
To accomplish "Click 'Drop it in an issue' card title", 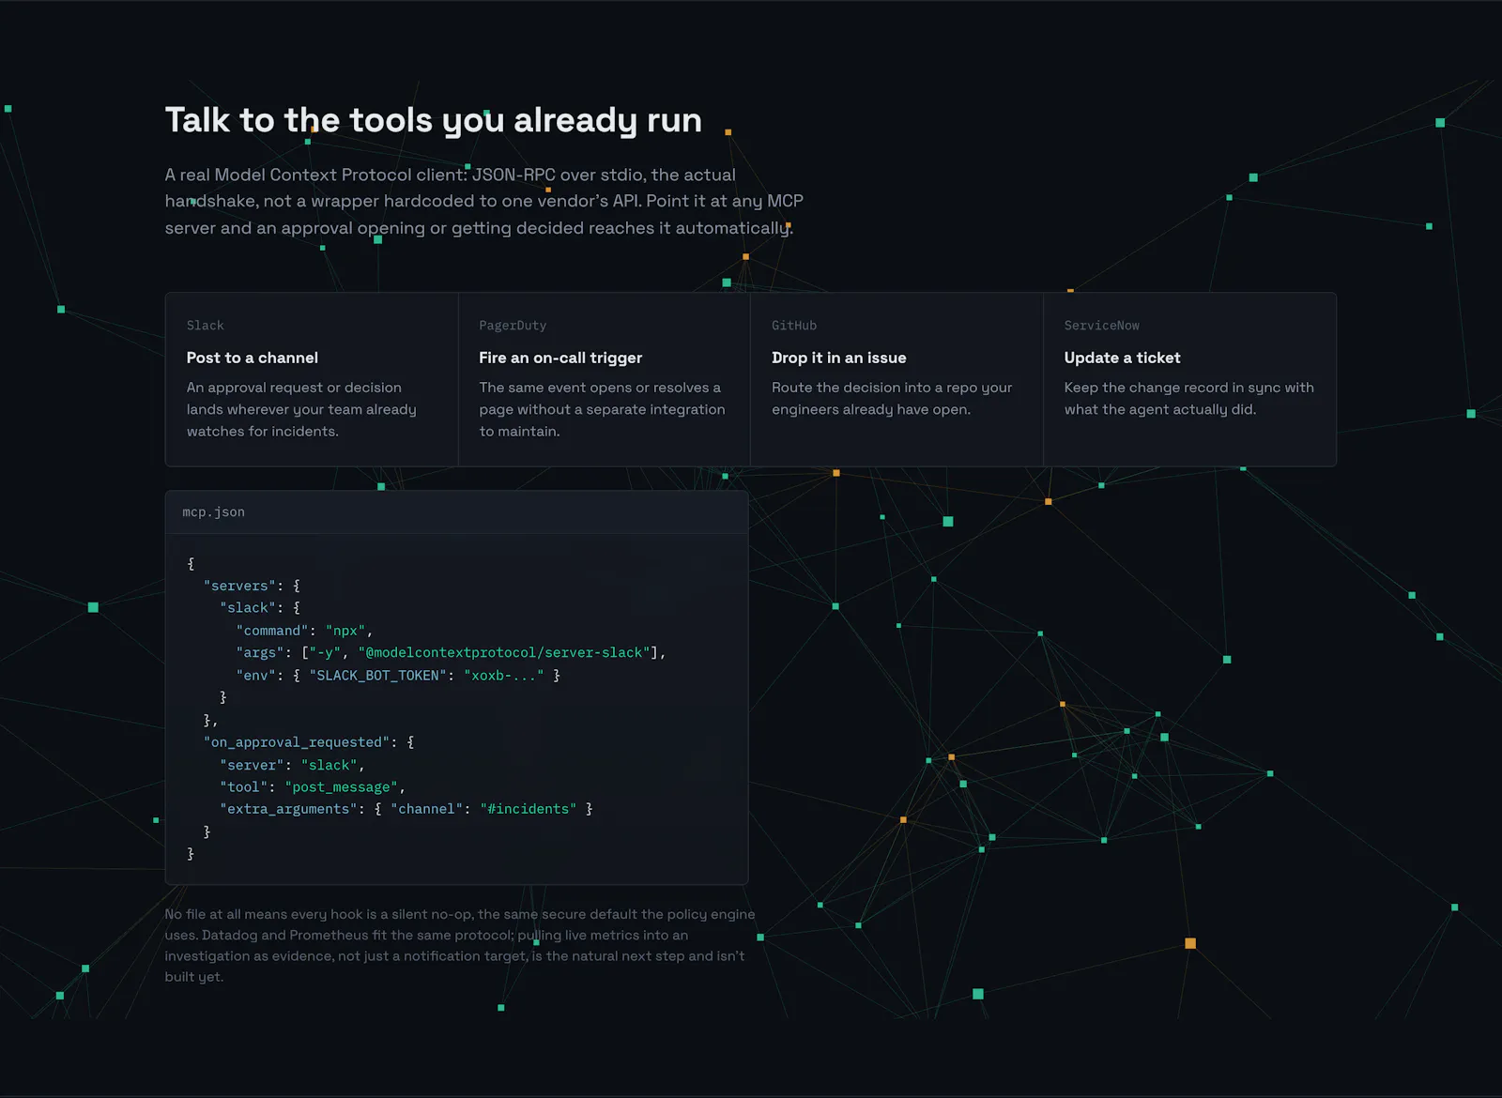I will coord(839,358).
